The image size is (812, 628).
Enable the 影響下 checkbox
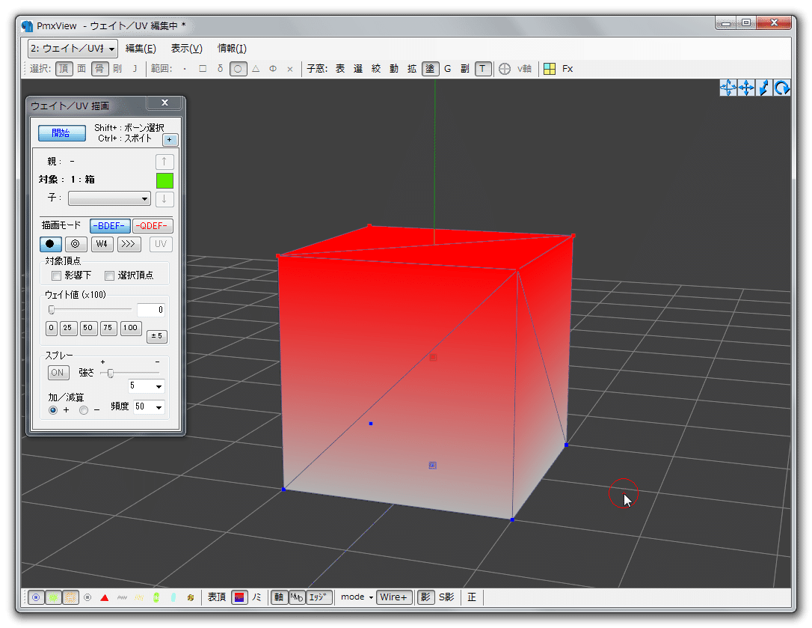pos(56,275)
